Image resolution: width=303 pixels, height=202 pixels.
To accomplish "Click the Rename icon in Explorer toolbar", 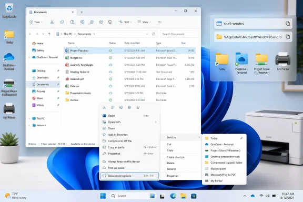I will tap(82, 22).
